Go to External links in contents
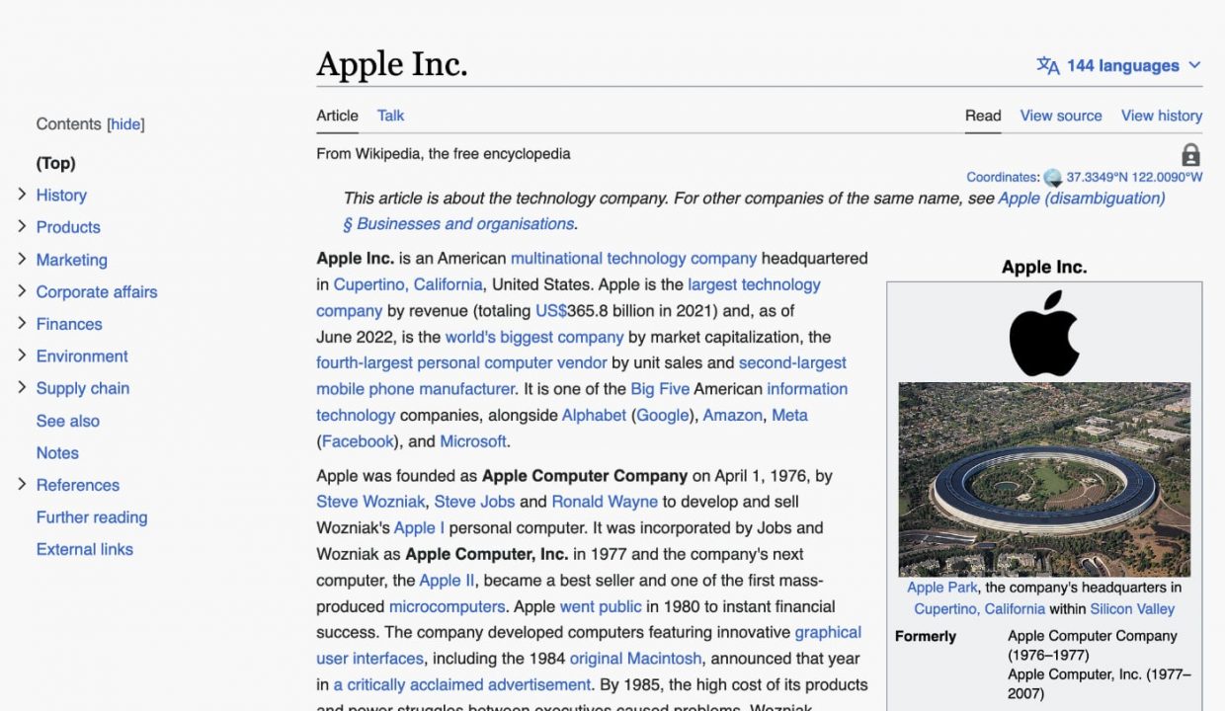The width and height of the screenshot is (1225, 711). click(x=85, y=549)
